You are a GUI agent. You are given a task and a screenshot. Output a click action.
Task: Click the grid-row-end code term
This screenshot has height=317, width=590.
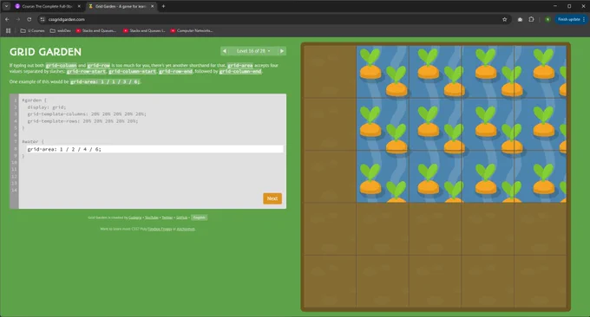point(175,71)
